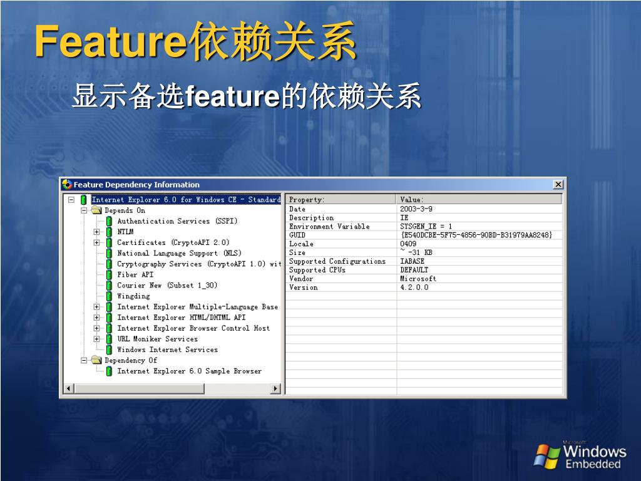641x481 pixels.
Task: Click the icon for Internet Explorer Browser Control Host
Action: (x=109, y=328)
